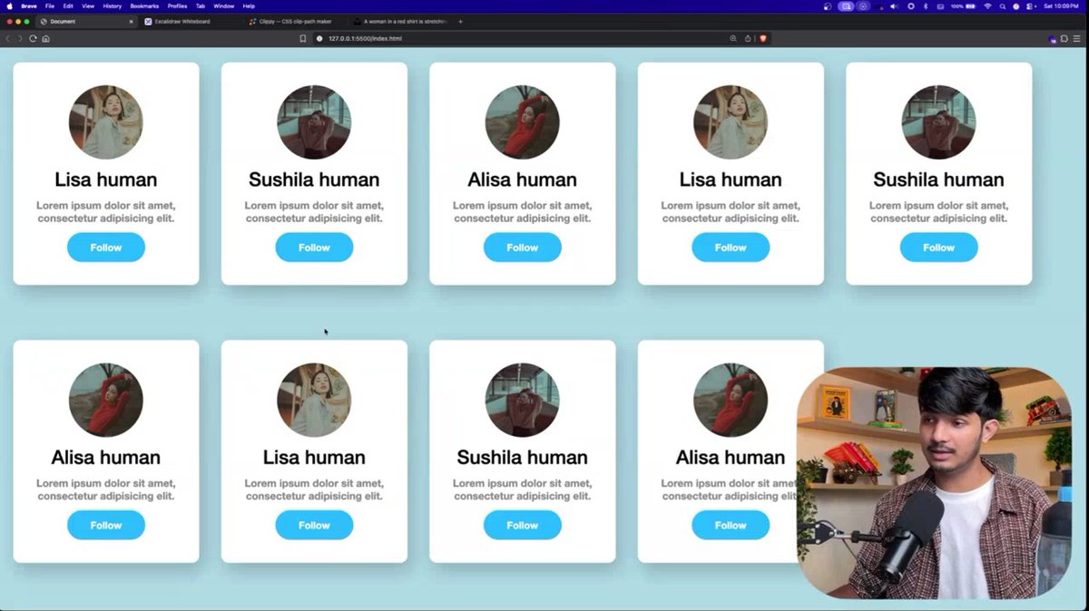This screenshot has height=611, width=1089.
Task: Click Lisa human's avatar in top-row first card
Action: (106, 122)
